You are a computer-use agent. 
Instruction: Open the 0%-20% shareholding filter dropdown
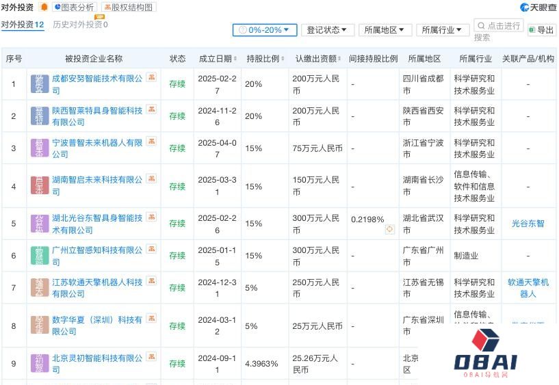click(x=265, y=30)
